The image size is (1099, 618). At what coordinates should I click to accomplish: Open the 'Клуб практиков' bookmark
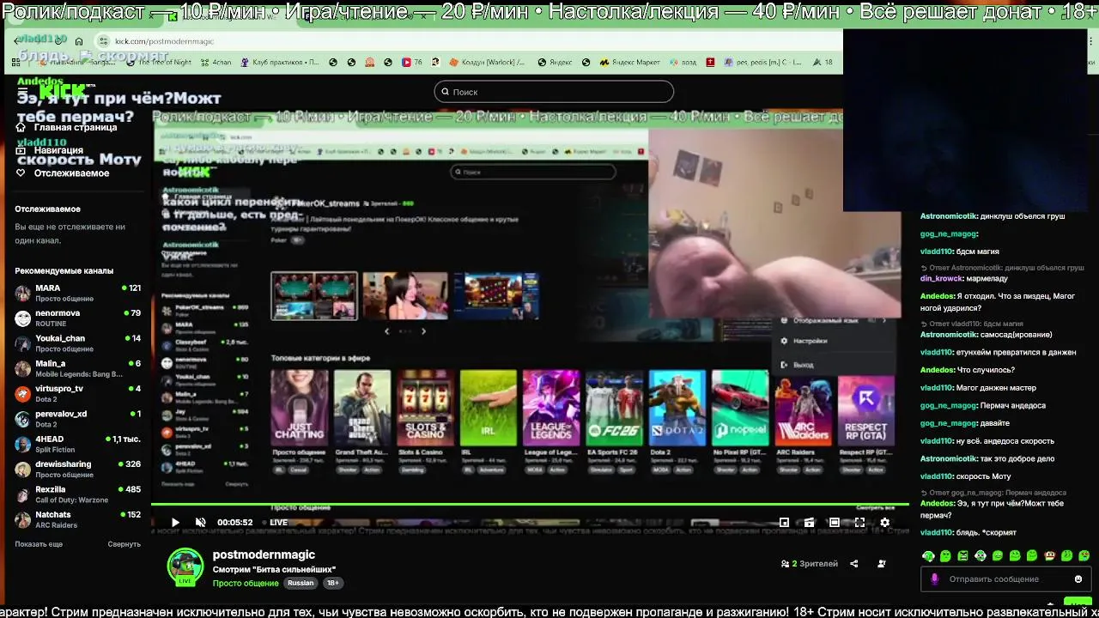(x=280, y=62)
